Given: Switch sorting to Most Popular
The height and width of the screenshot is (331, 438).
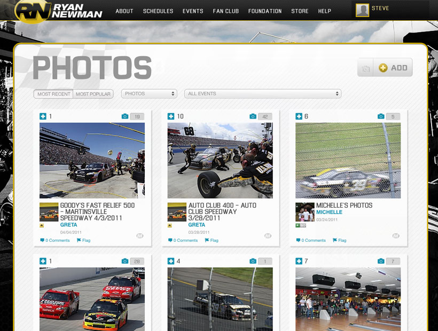Looking at the screenshot, I should coord(93,94).
